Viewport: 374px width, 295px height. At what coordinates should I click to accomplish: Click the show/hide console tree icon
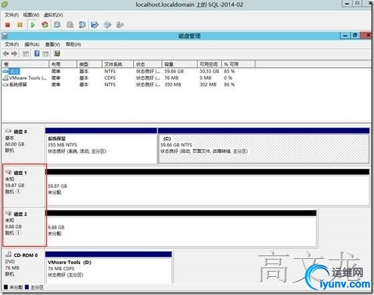click(25, 54)
